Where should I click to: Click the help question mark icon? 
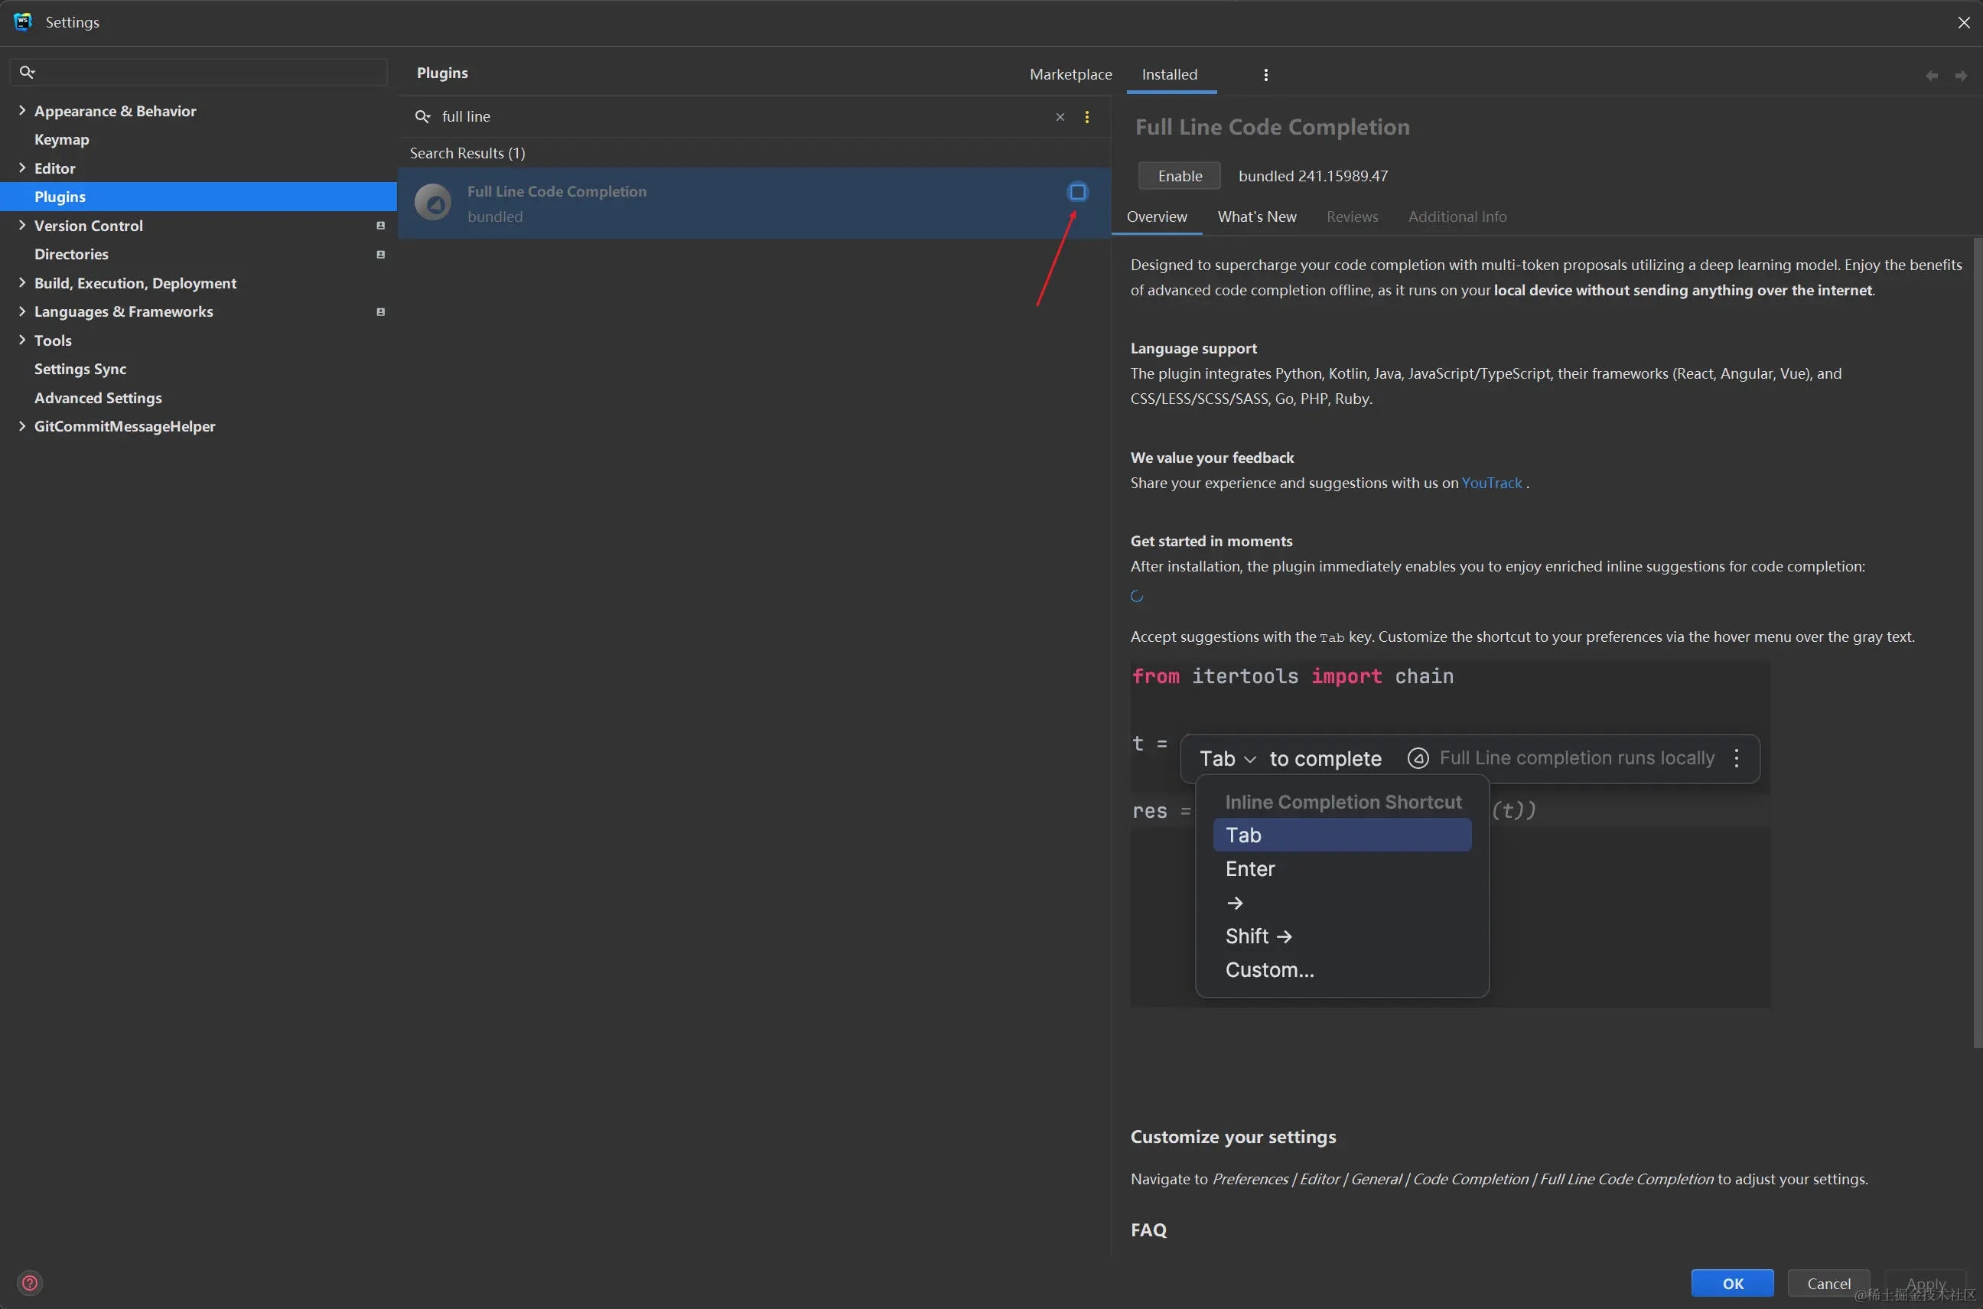click(x=29, y=1282)
